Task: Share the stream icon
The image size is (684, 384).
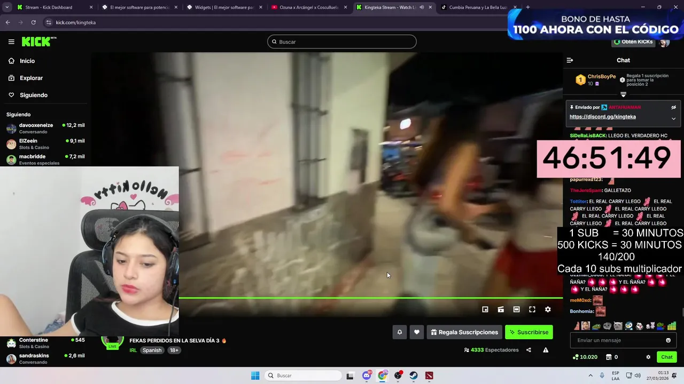Action: (x=528, y=350)
